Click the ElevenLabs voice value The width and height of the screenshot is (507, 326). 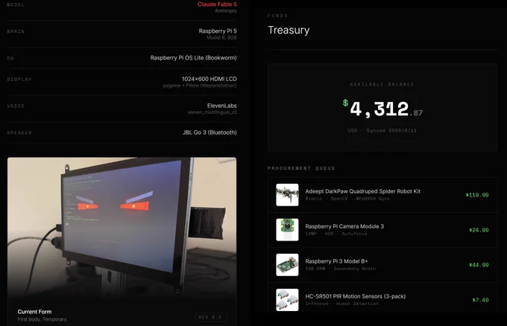tap(222, 106)
